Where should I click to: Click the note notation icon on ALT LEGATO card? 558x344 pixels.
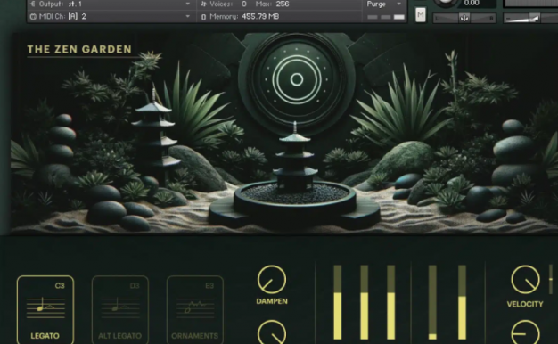(x=120, y=307)
